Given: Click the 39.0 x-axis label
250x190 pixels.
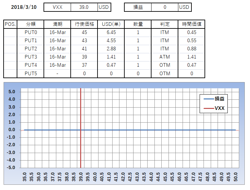Looking at the screenshot, I should pyautogui.click(x=81, y=177).
